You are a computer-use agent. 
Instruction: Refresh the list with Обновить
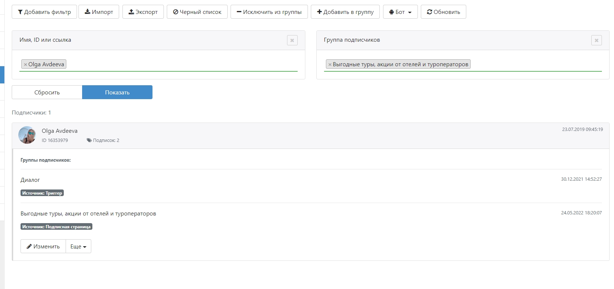(x=443, y=12)
